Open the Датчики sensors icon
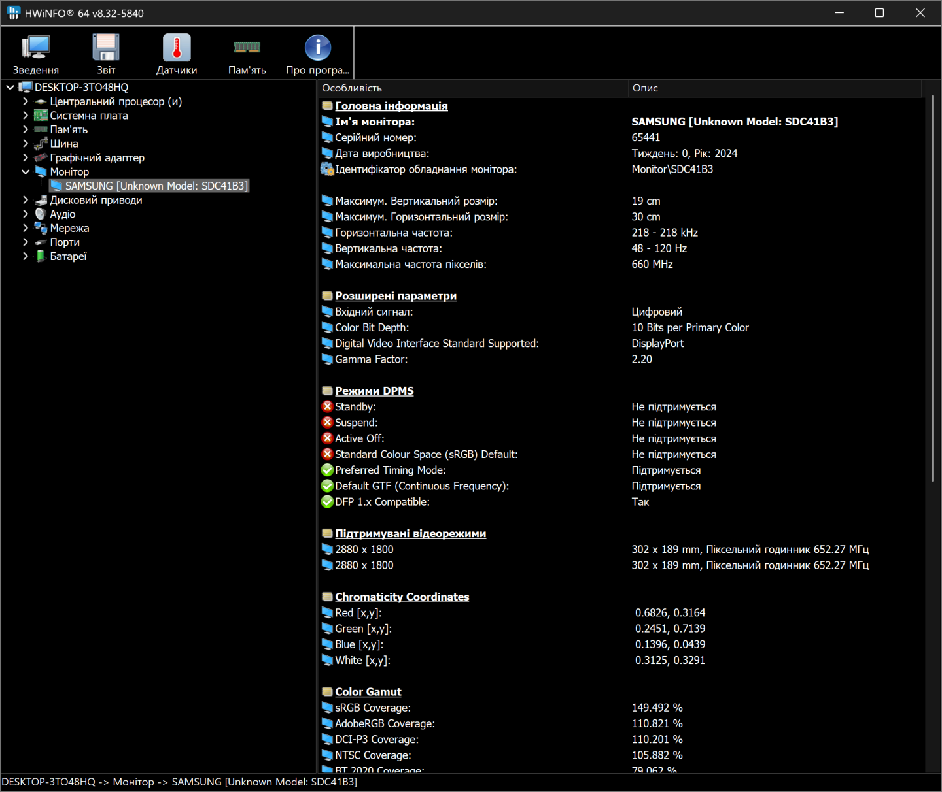This screenshot has width=942, height=792. (x=177, y=47)
